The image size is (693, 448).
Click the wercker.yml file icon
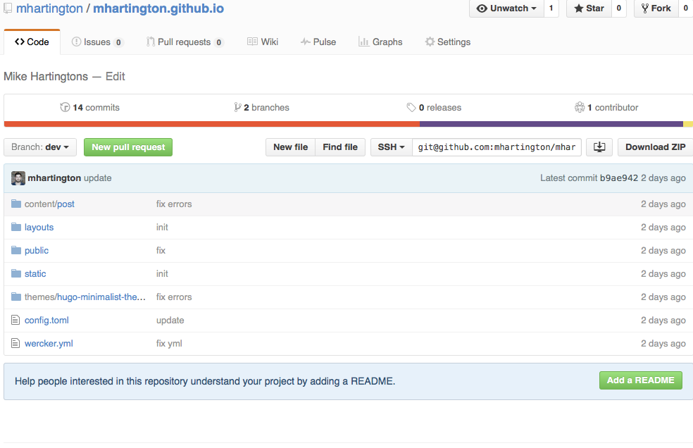tap(15, 343)
